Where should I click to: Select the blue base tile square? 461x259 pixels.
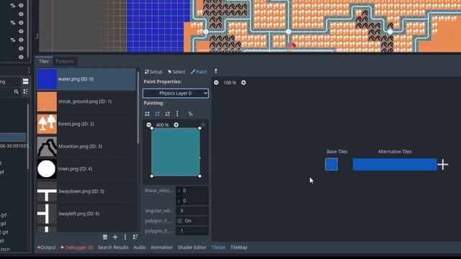[331, 165]
